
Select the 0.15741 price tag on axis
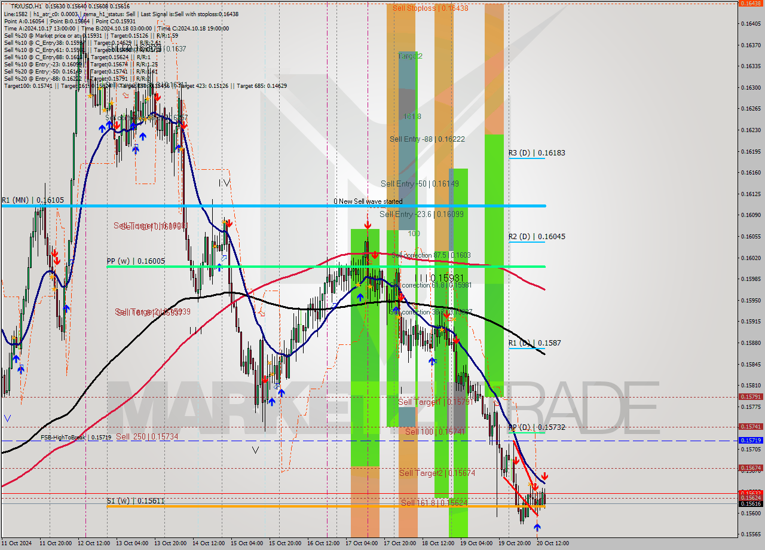pos(750,426)
